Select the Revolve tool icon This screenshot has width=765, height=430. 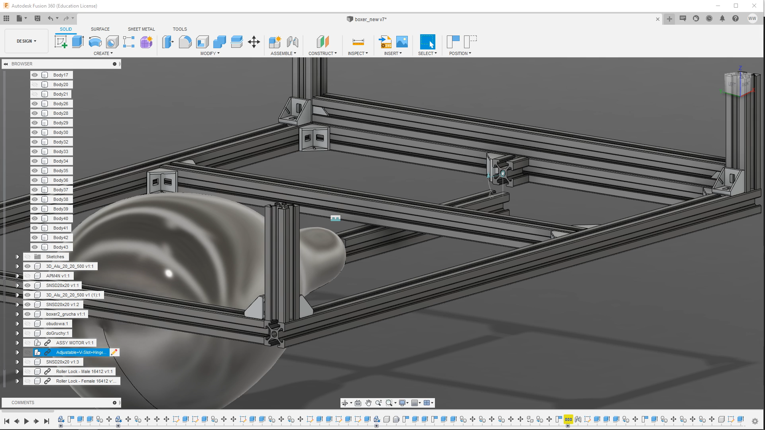point(95,42)
